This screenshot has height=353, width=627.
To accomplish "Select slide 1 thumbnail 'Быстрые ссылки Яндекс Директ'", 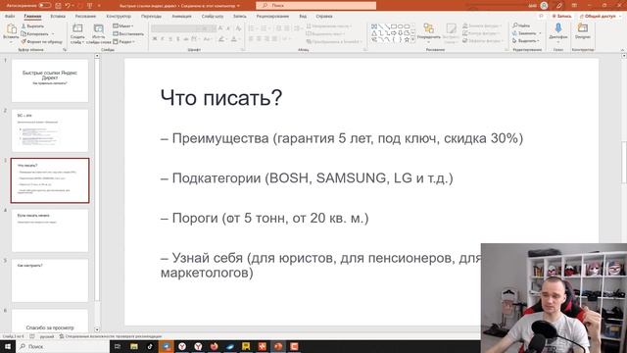I will pos(50,80).
